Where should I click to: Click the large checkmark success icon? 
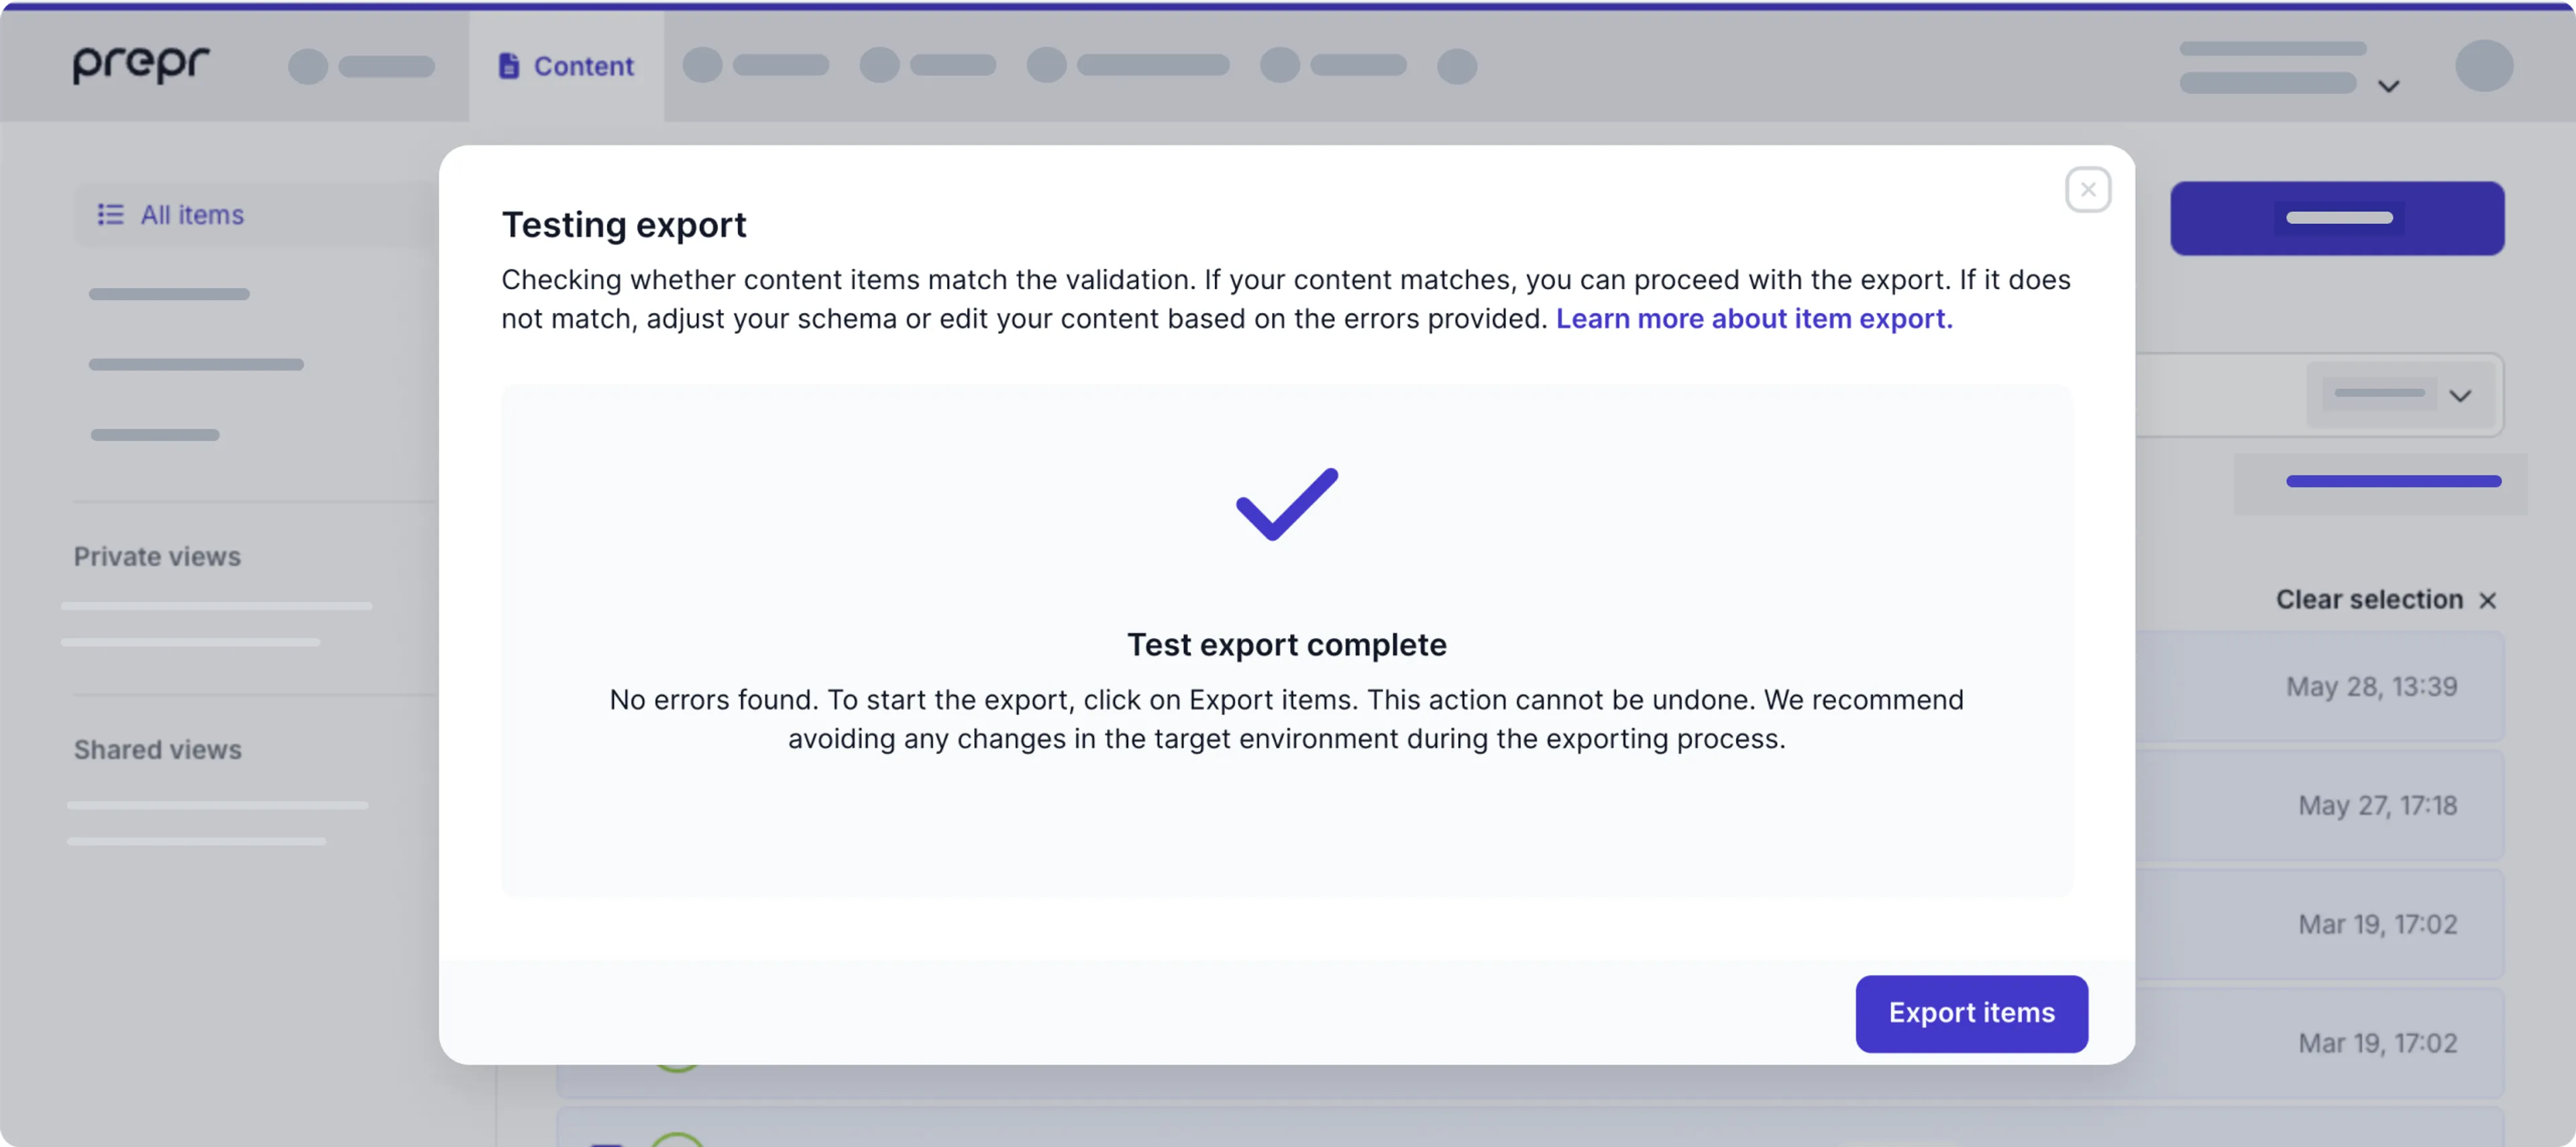pos(1287,504)
